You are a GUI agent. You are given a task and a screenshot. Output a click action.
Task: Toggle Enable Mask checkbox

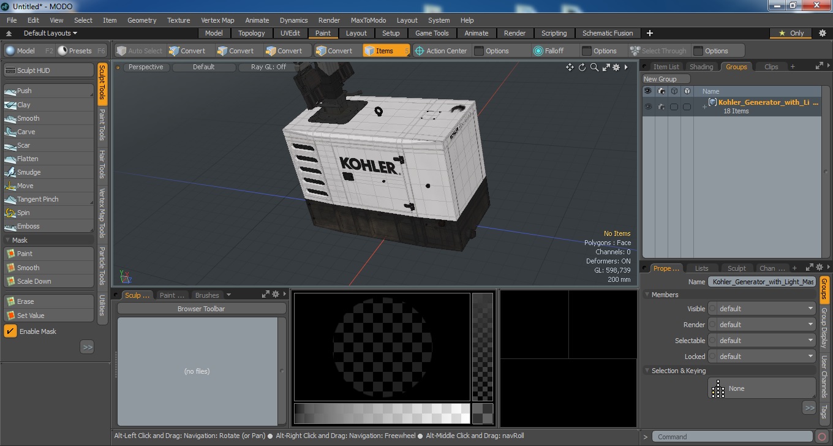pyautogui.click(x=10, y=331)
